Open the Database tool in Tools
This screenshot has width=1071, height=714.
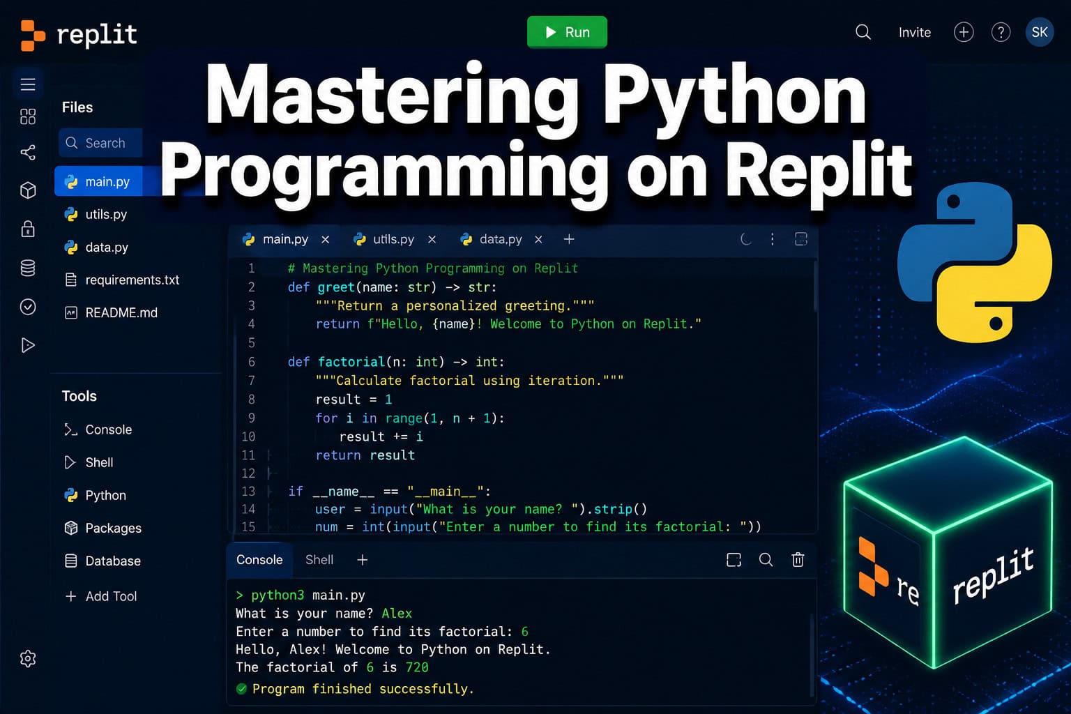coord(102,561)
